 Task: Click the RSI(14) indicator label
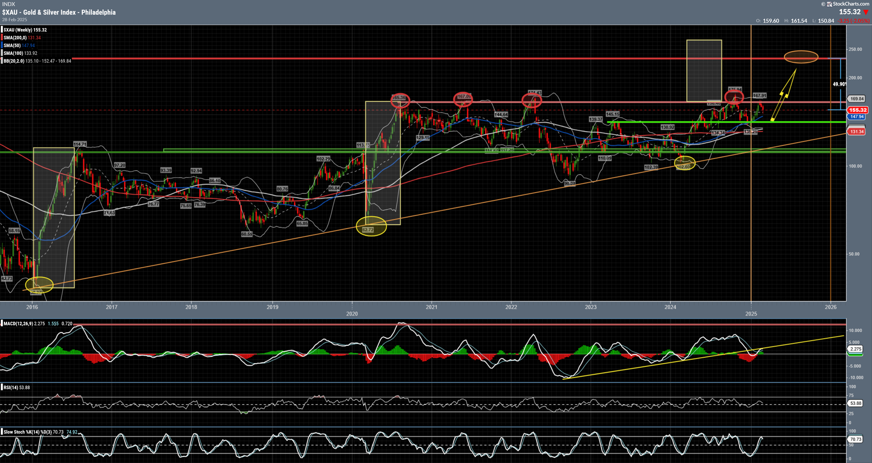tap(11, 387)
